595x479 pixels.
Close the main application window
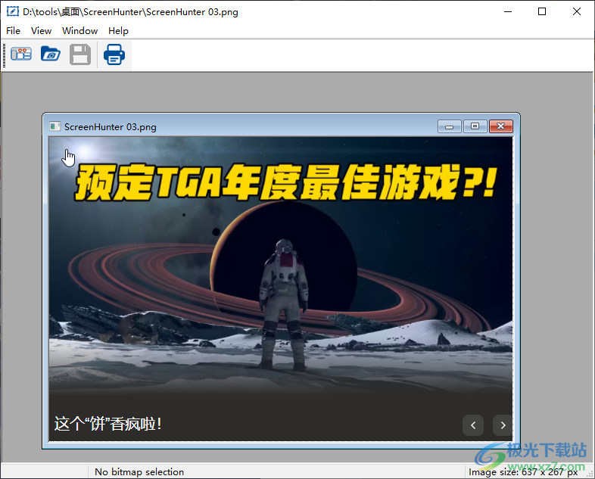[576, 12]
